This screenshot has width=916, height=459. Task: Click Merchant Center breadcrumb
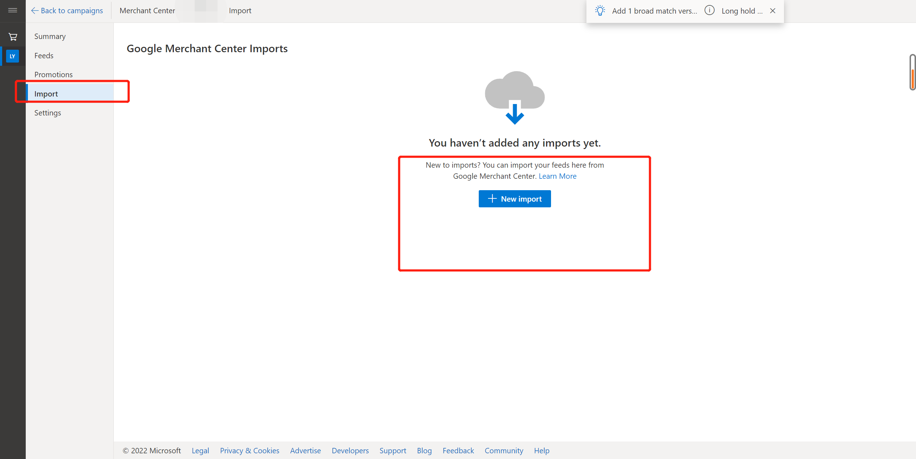pos(147,11)
